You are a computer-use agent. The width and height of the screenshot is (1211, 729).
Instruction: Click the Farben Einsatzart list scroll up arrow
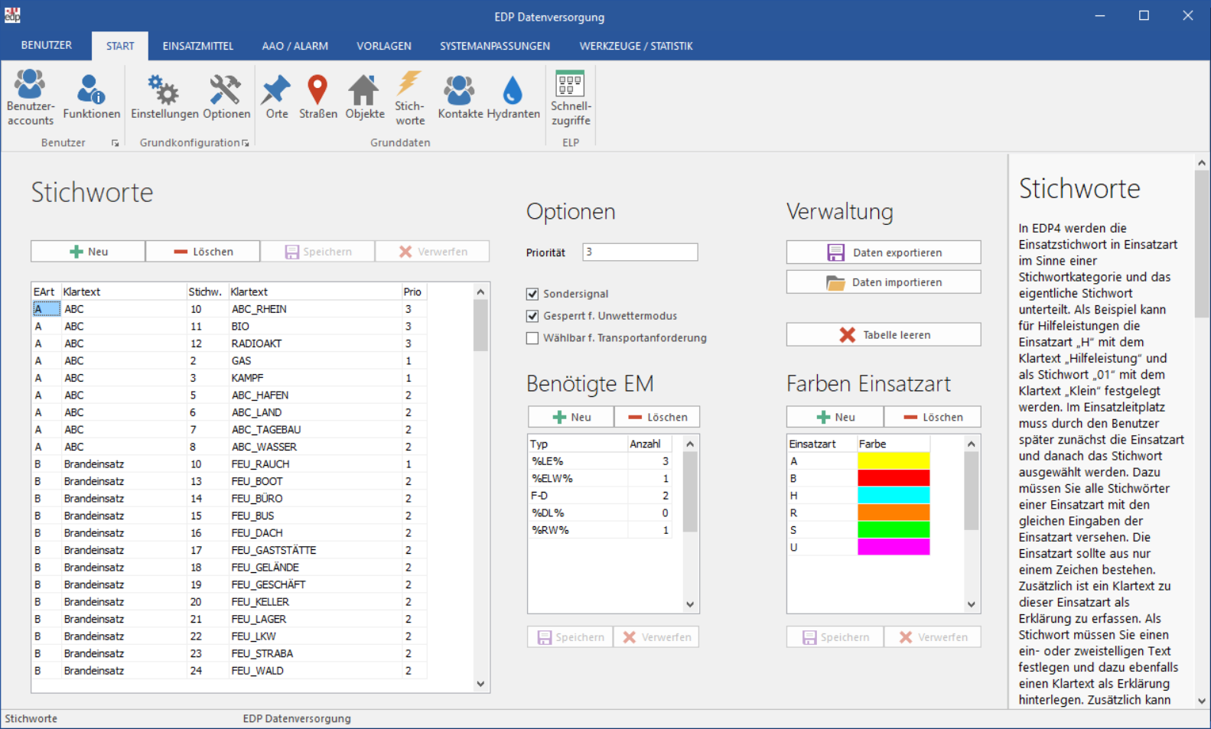[x=972, y=444]
